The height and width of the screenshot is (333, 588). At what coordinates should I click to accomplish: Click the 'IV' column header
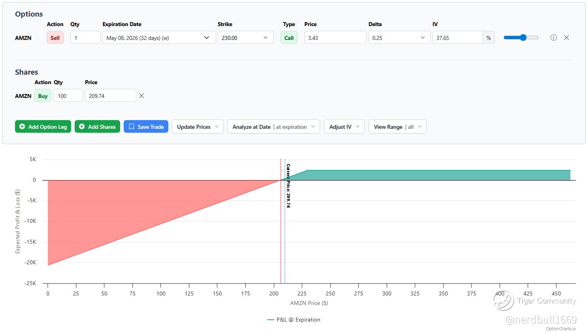click(x=435, y=24)
